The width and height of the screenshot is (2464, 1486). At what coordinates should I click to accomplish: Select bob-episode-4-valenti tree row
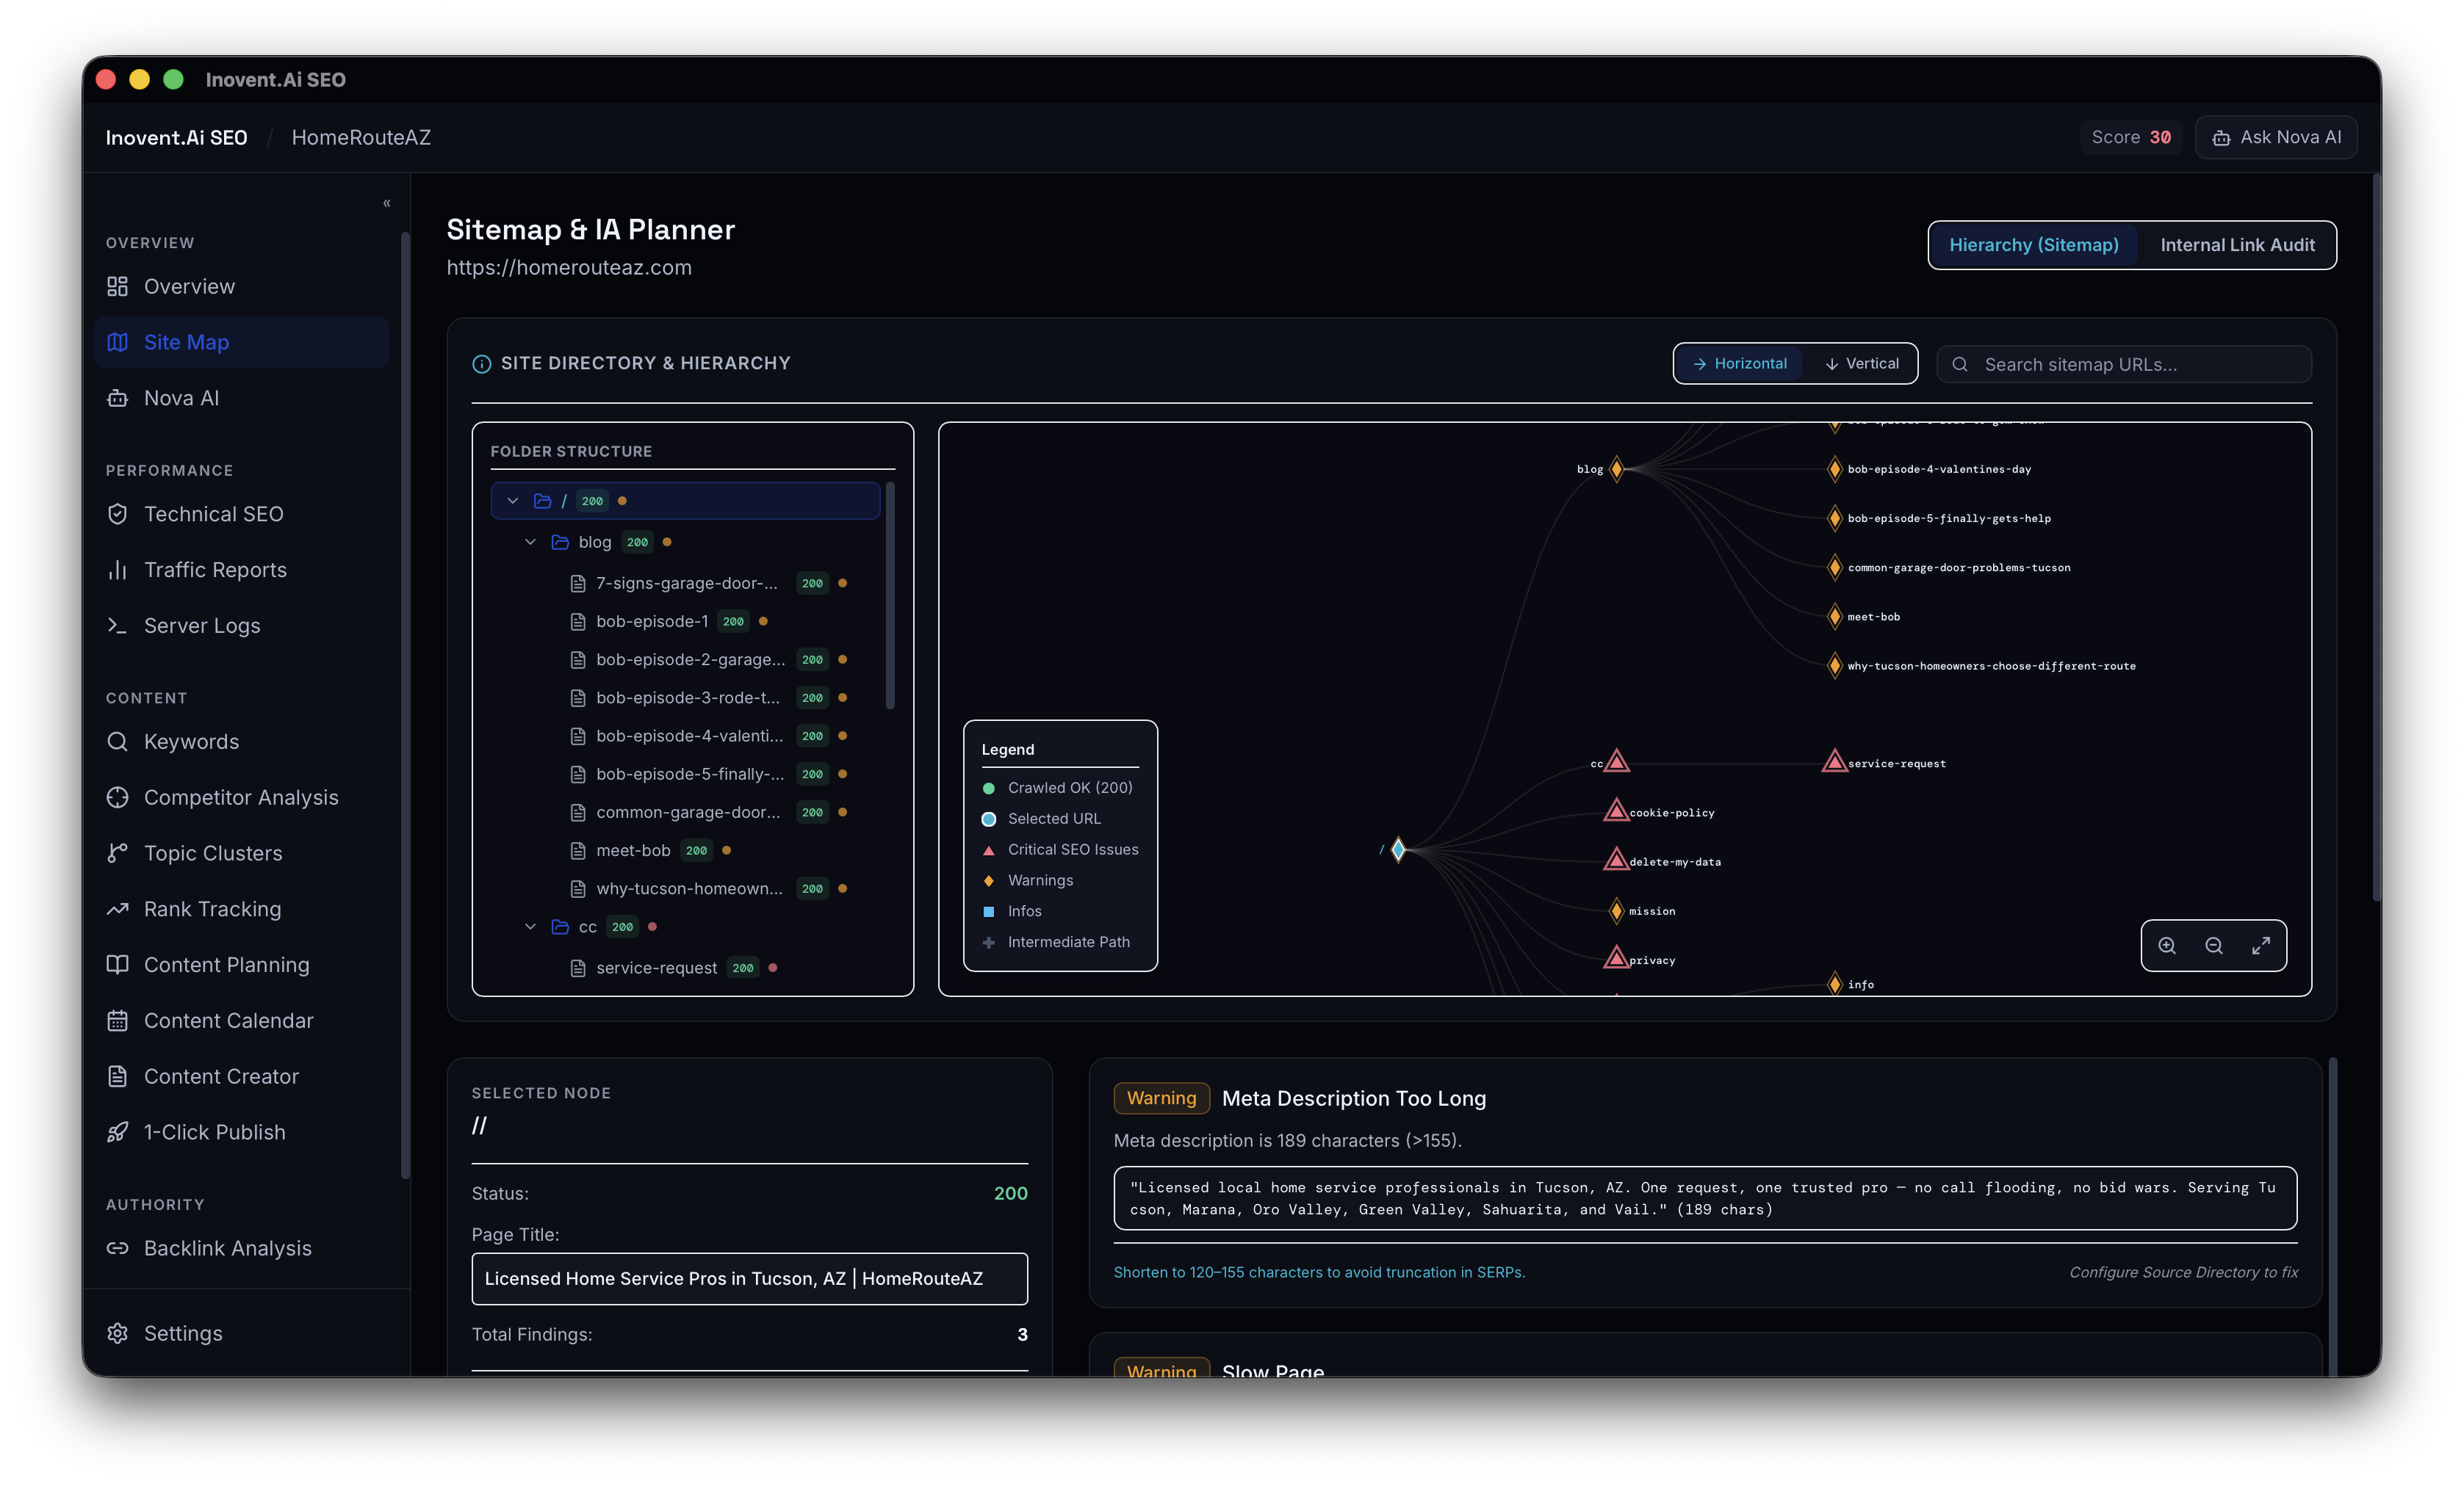[685, 736]
